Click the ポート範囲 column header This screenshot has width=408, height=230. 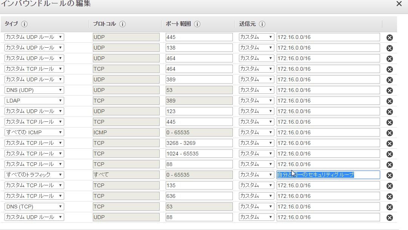[178, 24]
